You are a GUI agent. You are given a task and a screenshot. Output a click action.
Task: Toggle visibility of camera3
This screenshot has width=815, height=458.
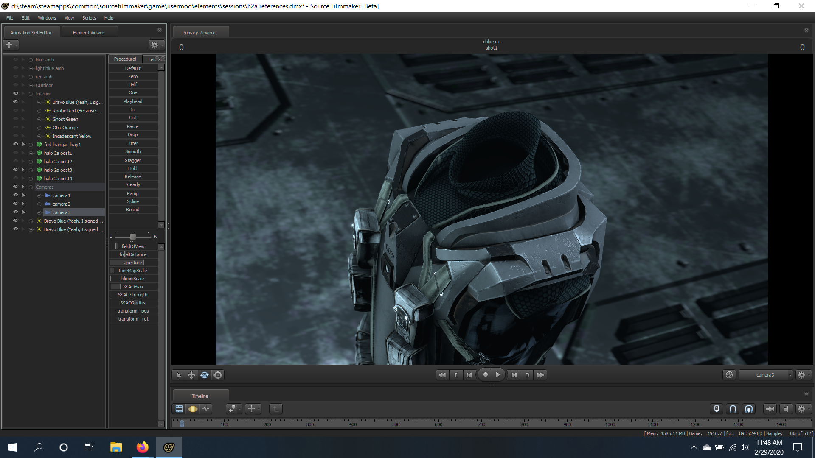[x=16, y=212]
